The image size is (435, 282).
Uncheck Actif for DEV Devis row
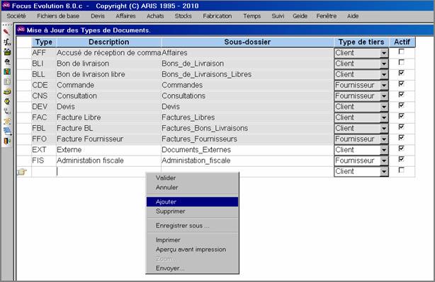click(401, 105)
